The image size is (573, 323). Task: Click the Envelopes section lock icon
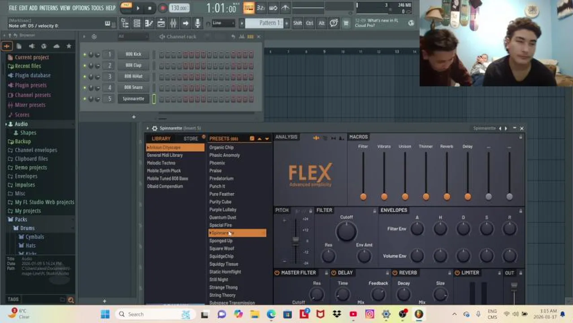521,210
